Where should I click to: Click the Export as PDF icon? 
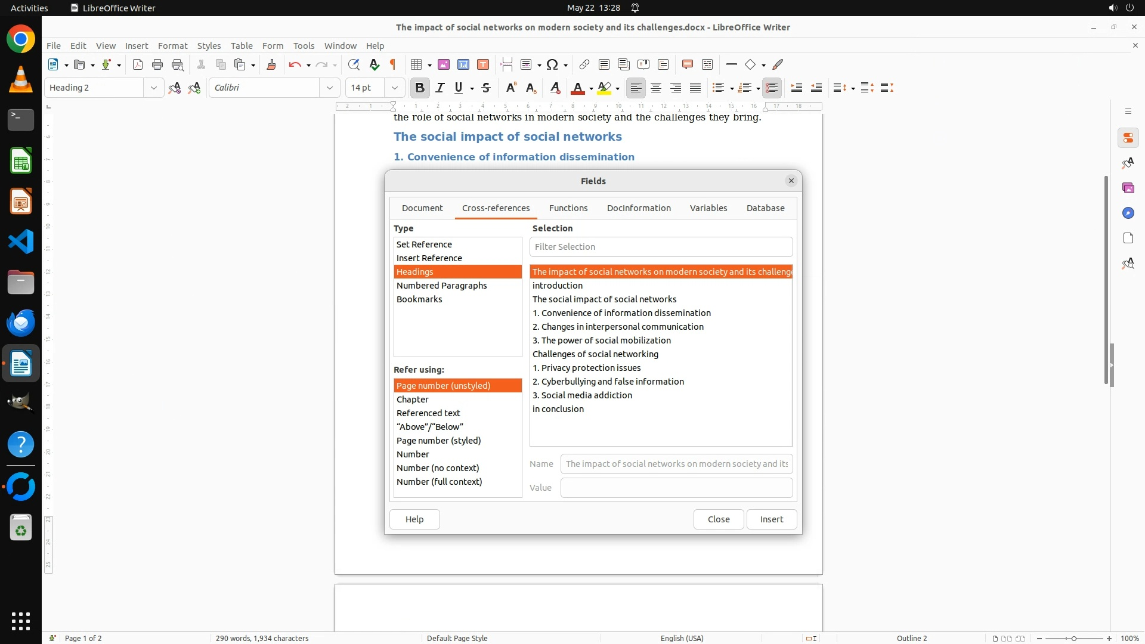click(x=138, y=64)
